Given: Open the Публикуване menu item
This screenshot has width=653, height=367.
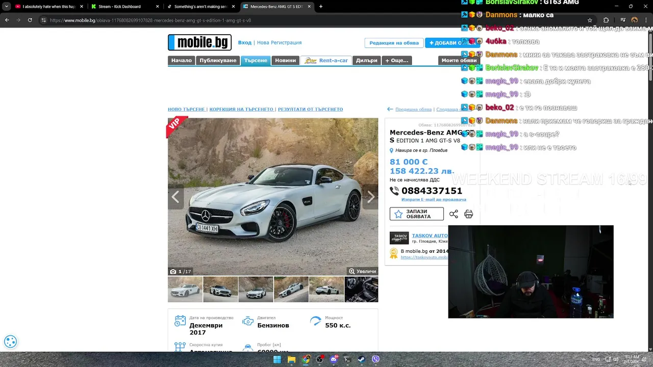Looking at the screenshot, I should click(x=218, y=60).
